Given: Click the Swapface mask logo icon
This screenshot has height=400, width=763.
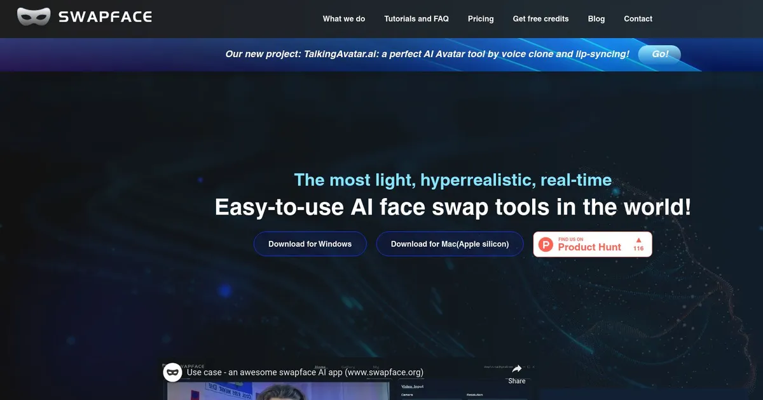Looking at the screenshot, I should click(34, 17).
